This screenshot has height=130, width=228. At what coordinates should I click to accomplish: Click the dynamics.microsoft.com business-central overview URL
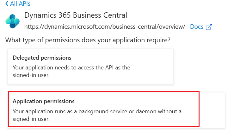pos(105,27)
